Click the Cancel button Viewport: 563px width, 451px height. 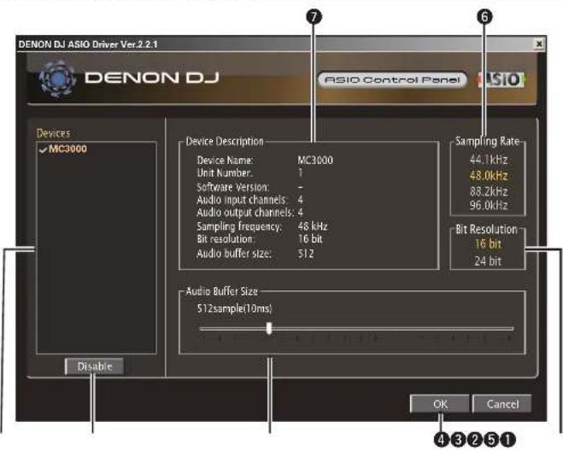[502, 404]
